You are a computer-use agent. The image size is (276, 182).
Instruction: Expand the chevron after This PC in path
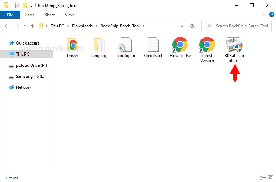click(68, 26)
